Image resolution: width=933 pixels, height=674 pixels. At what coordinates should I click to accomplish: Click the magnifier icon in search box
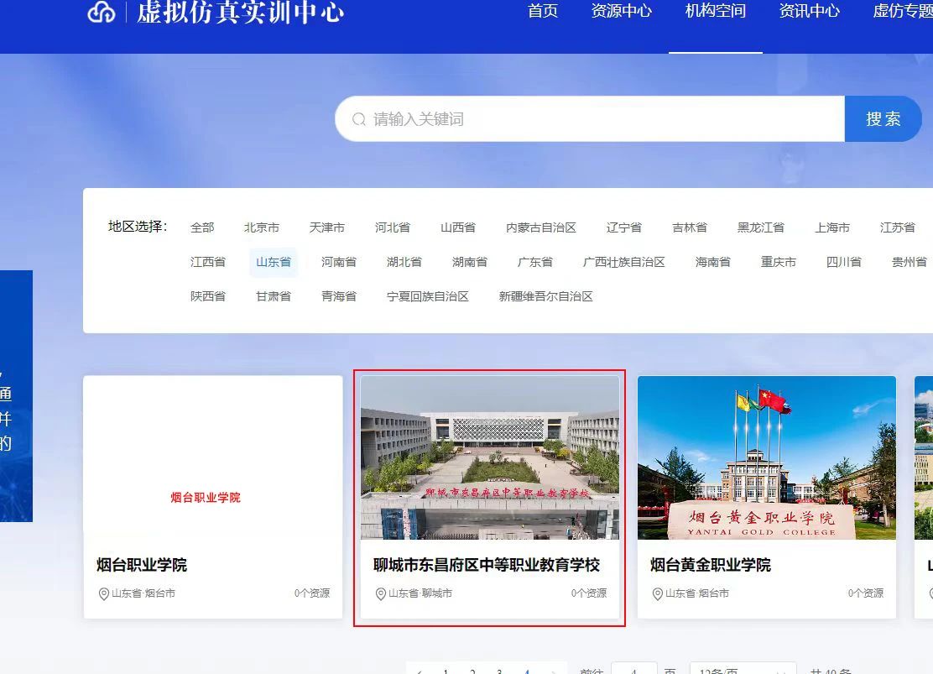click(x=359, y=119)
